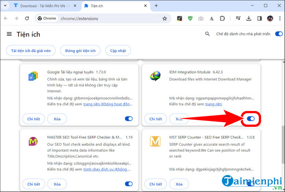Screen dimensions: 285x192
Task: Click the MST SERP Counter icon
Action: point(155,141)
